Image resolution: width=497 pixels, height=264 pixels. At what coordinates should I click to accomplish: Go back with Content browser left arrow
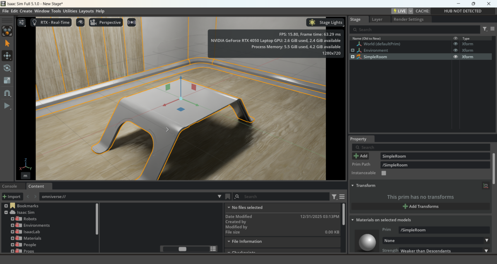pos(28,197)
